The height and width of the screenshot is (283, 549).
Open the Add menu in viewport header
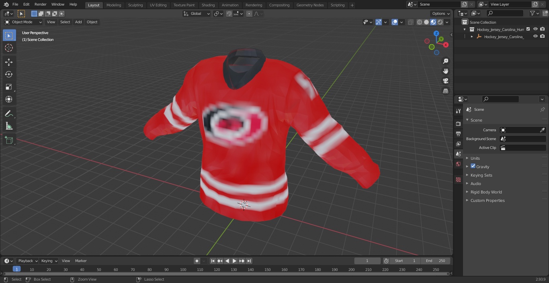click(x=78, y=22)
